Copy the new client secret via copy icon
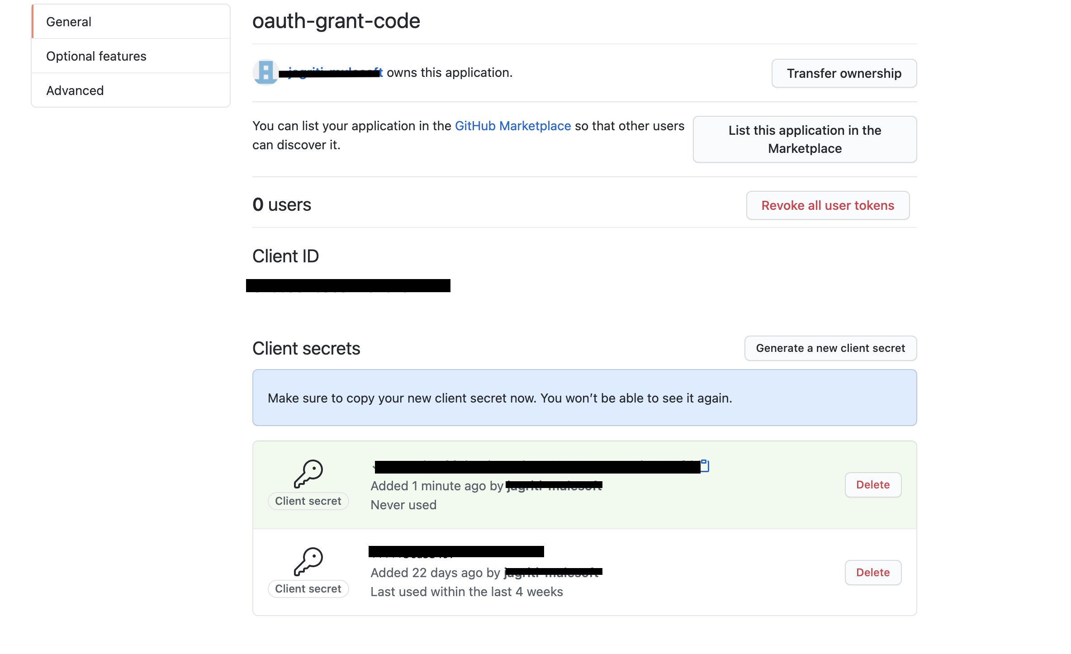Image resolution: width=1071 pixels, height=654 pixels. coord(705,466)
